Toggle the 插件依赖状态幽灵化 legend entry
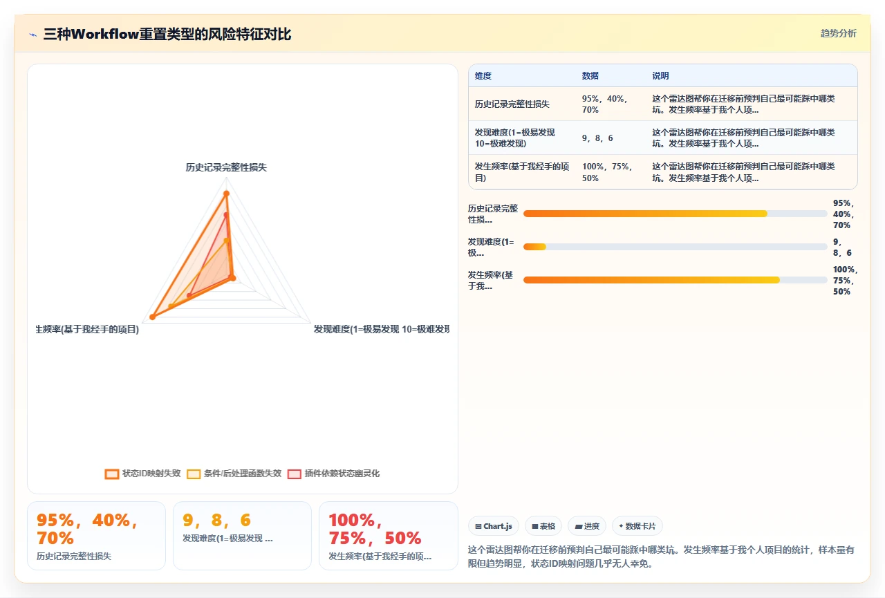885x598 pixels. [334, 474]
